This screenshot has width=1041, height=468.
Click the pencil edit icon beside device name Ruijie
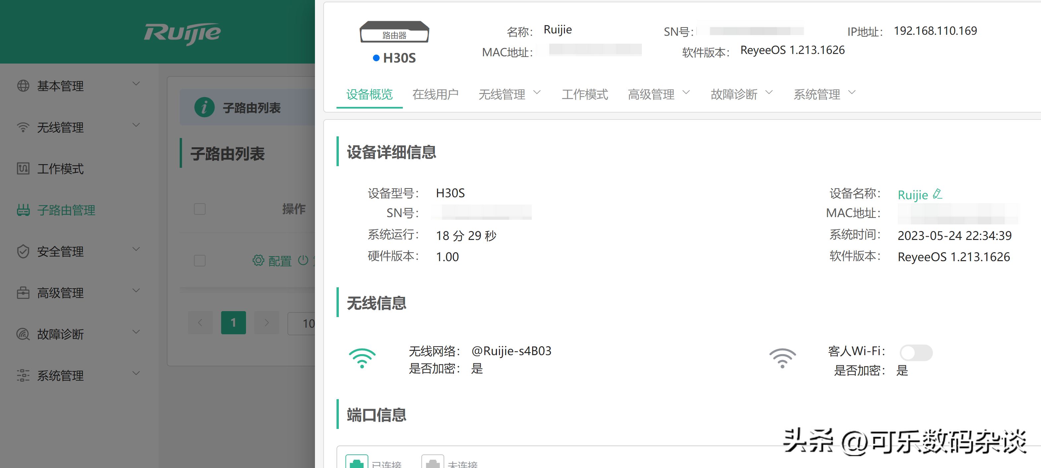tap(938, 194)
